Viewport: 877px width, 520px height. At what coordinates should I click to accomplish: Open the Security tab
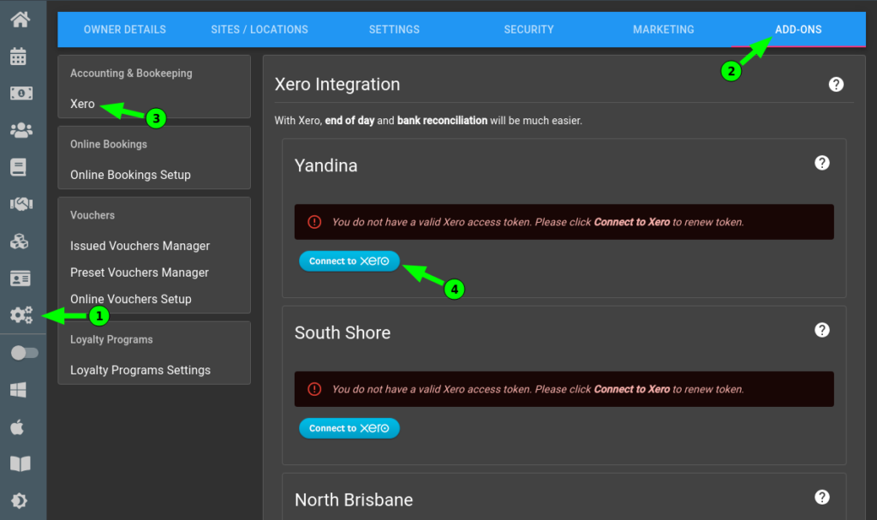tap(528, 30)
